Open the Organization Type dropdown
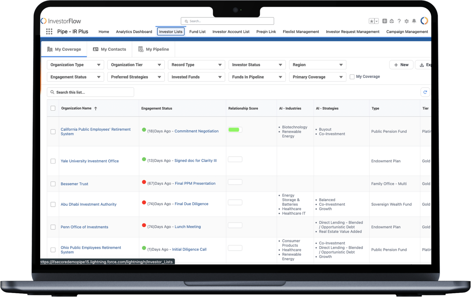Image resolution: width=471 pixels, height=297 pixels. (75, 65)
